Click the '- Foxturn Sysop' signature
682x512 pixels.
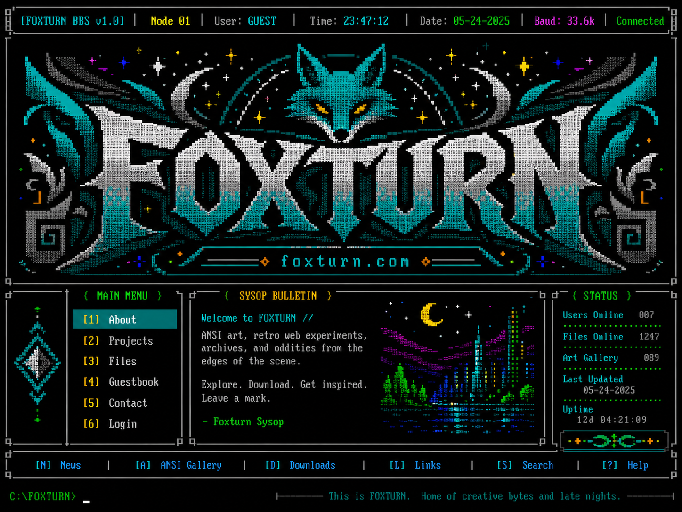(x=243, y=421)
